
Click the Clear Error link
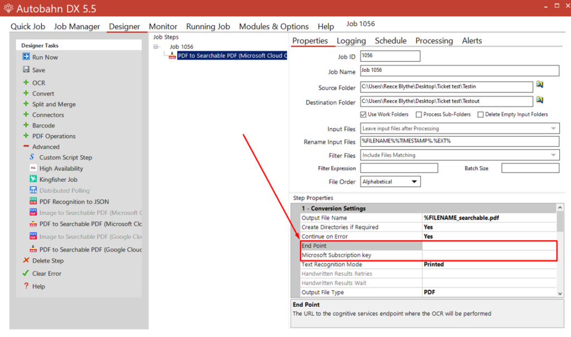[46, 274]
